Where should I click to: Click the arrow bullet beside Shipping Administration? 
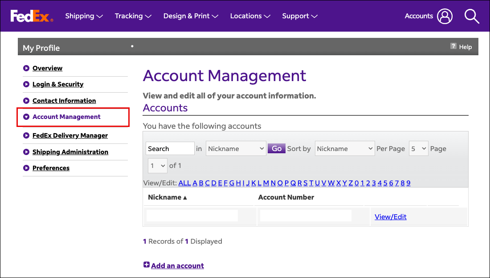pyautogui.click(x=26, y=152)
